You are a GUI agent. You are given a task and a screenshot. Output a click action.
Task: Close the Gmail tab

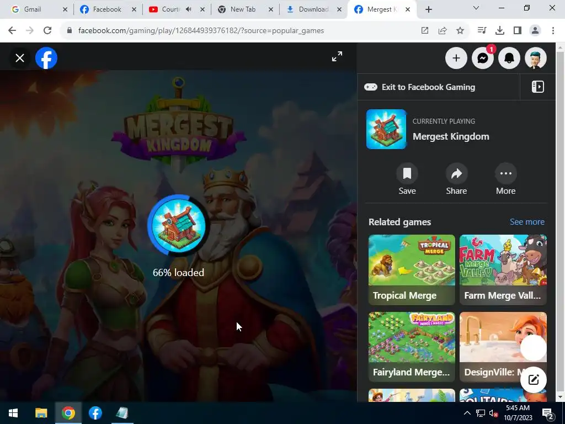[x=65, y=9]
